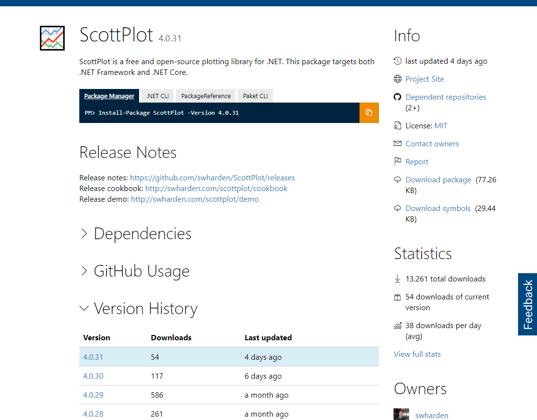The height and width of the screenshot is (420, 537).
Task: Switch to the PackageReference tab
Action: click(206, 96)
